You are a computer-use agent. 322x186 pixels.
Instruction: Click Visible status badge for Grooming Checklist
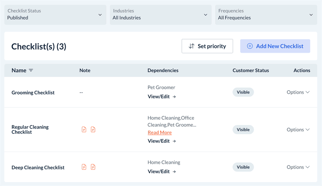pyautogui.click(x=243, y=92)
